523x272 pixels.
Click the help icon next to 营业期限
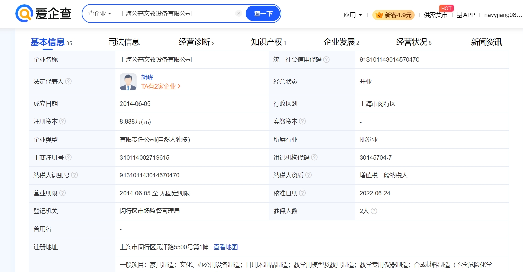click(63, 193)
